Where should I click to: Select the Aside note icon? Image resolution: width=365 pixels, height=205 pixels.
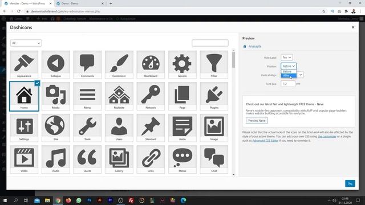182,128
